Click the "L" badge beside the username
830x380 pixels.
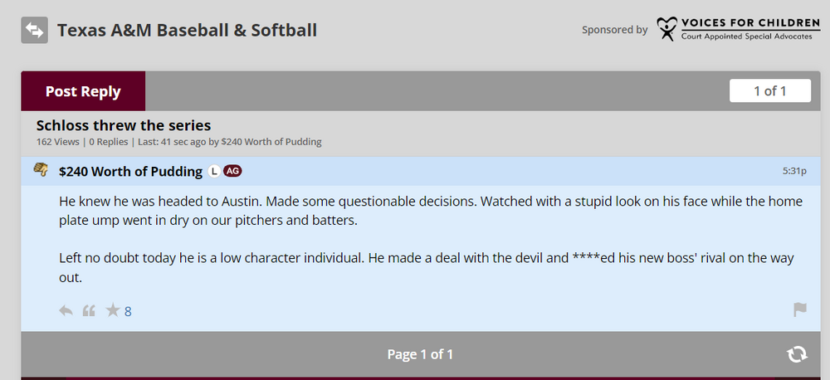tap(213, 172)
